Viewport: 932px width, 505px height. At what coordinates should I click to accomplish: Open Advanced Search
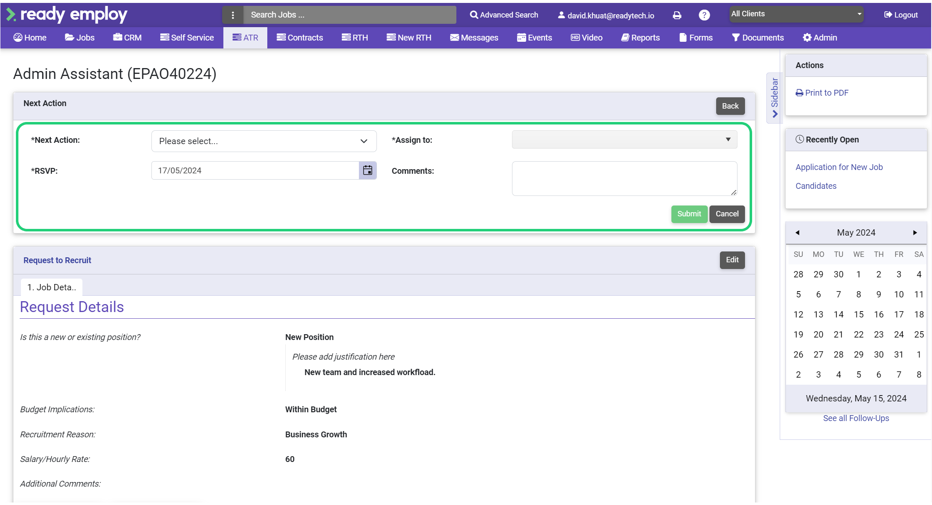pyautogui.click(x=504, y=15)
